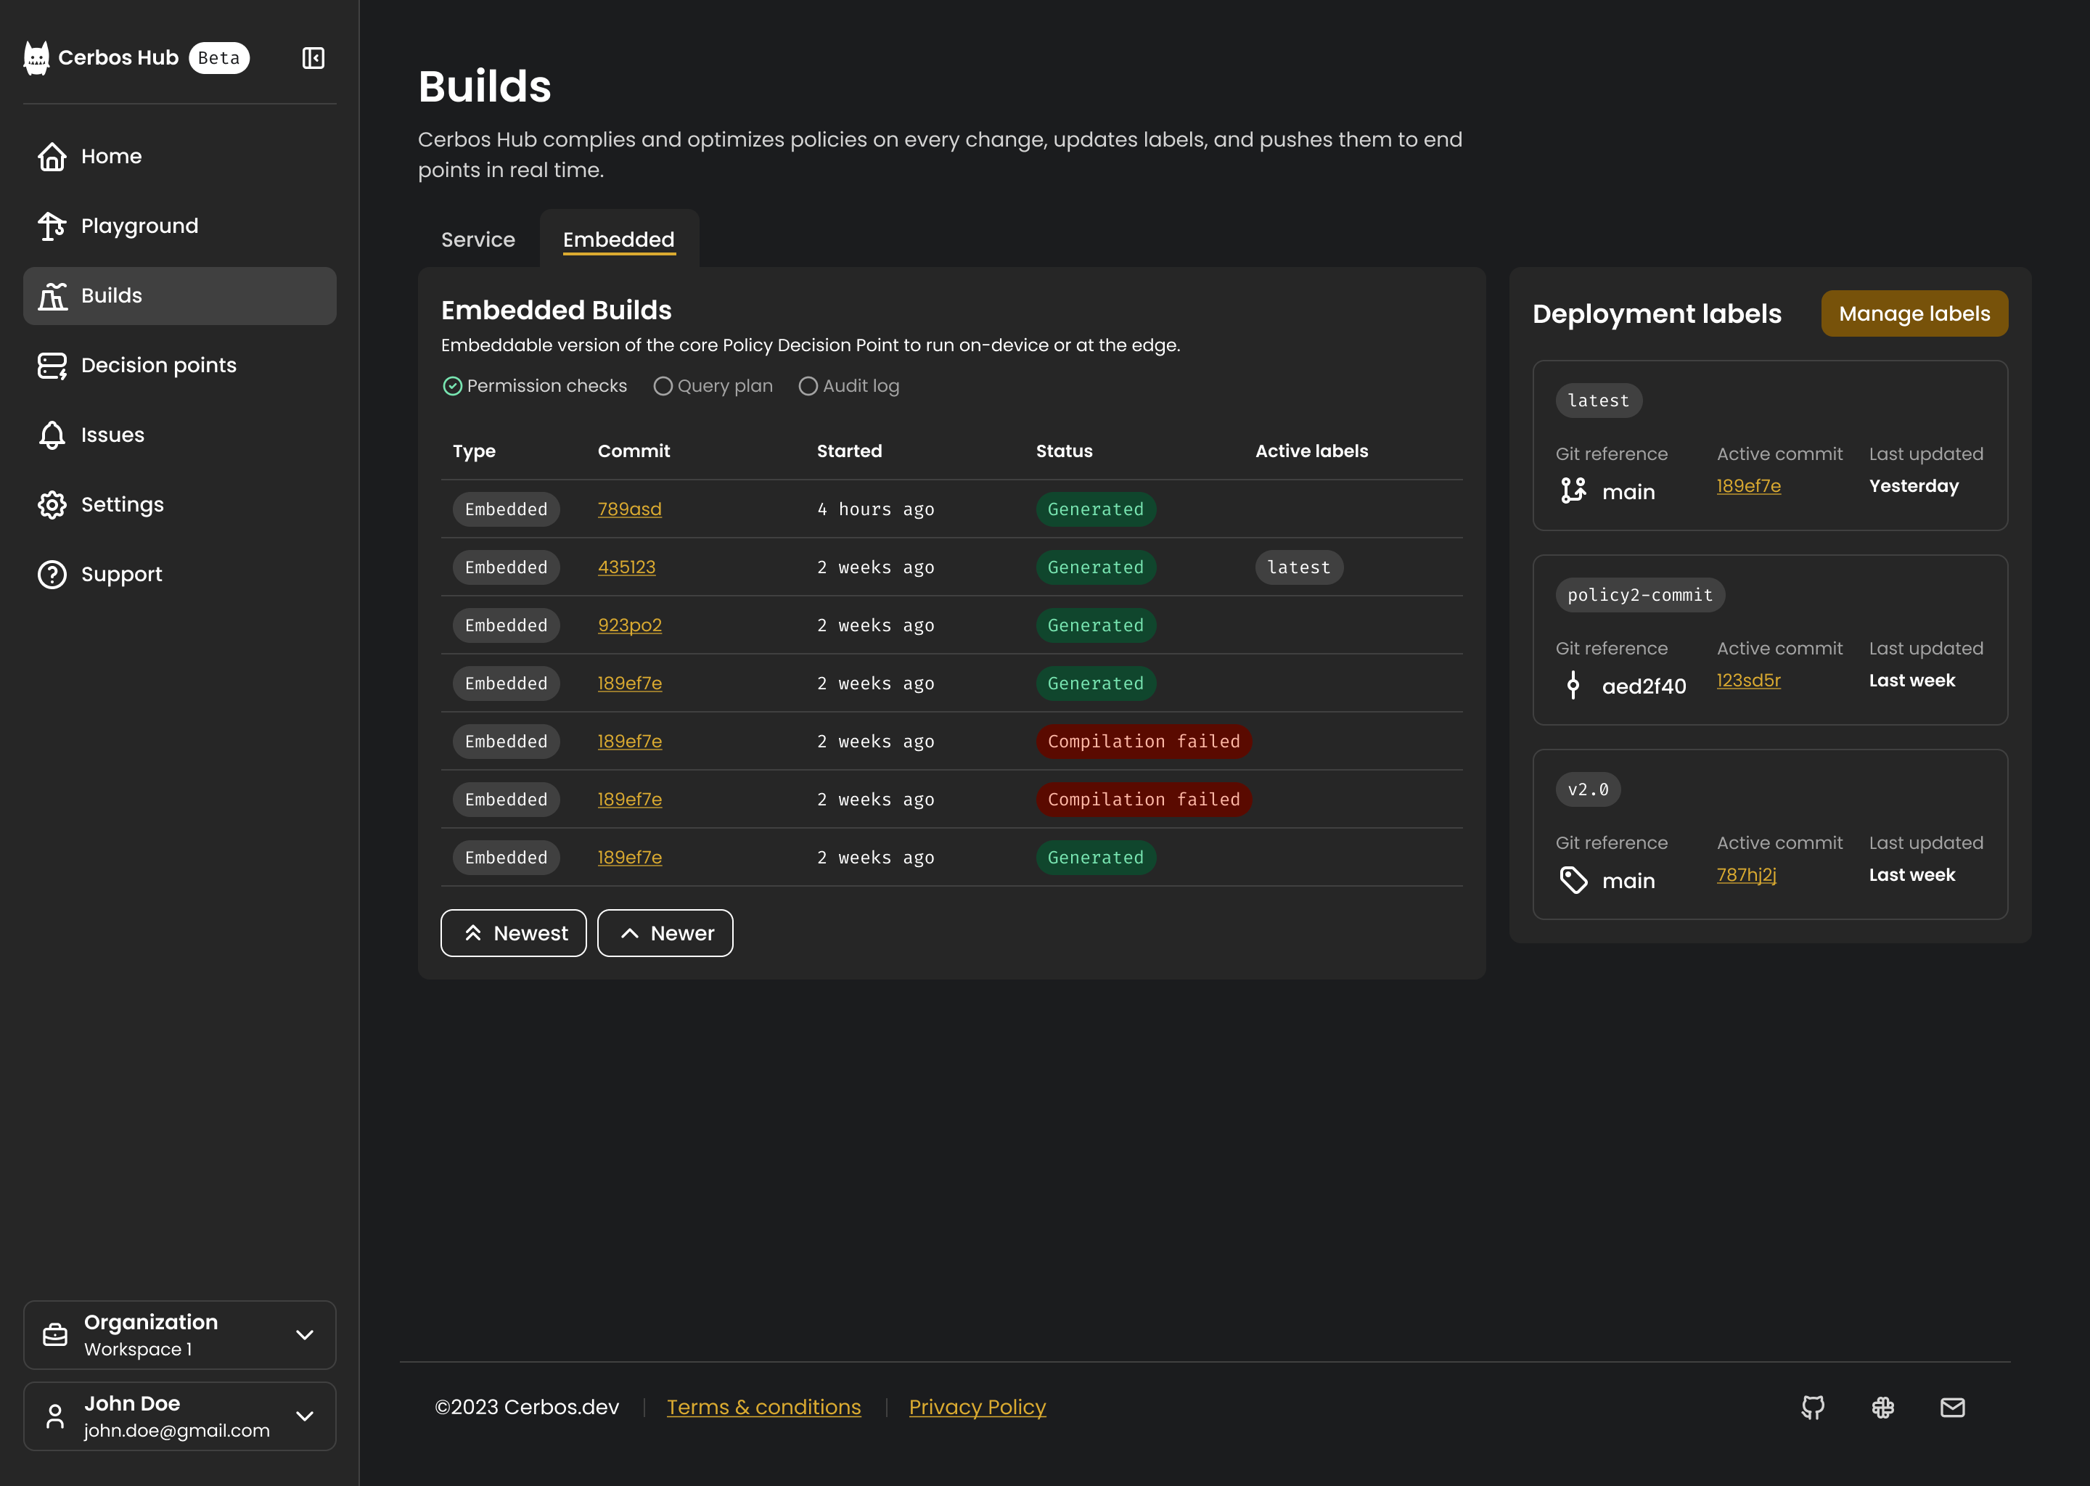This screenshot has width=2090, height=1486.
Task: Open Issues via the bell icon
Action: [52, 435]
